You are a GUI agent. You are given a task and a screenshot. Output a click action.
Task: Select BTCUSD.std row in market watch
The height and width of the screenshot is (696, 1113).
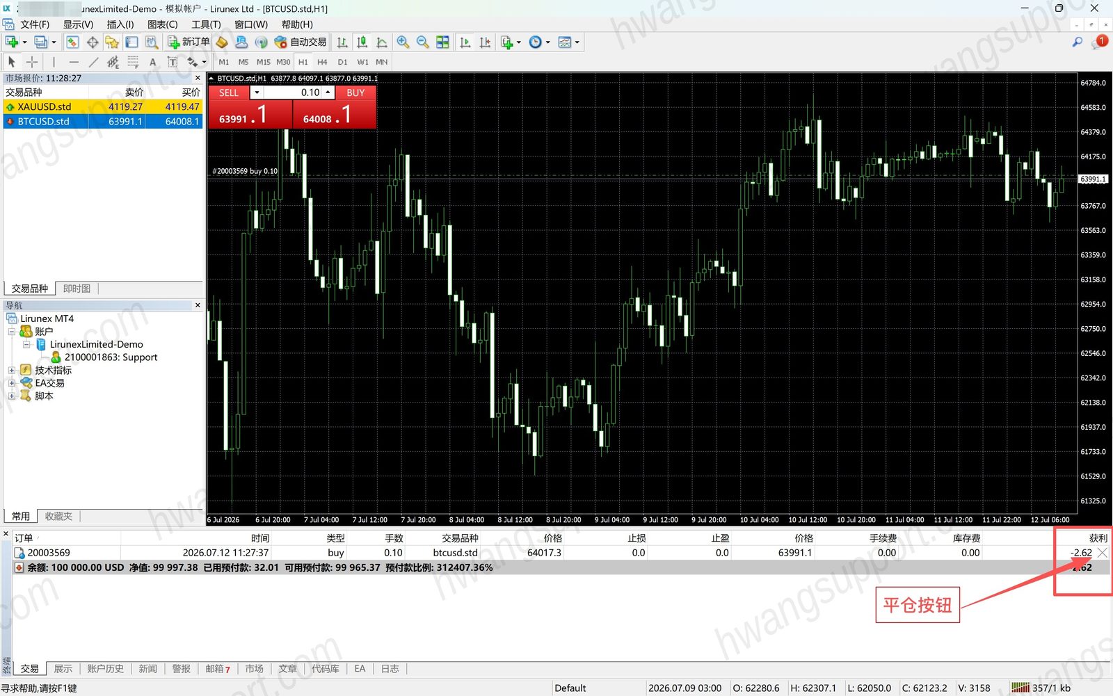click(x=103, y=121)
